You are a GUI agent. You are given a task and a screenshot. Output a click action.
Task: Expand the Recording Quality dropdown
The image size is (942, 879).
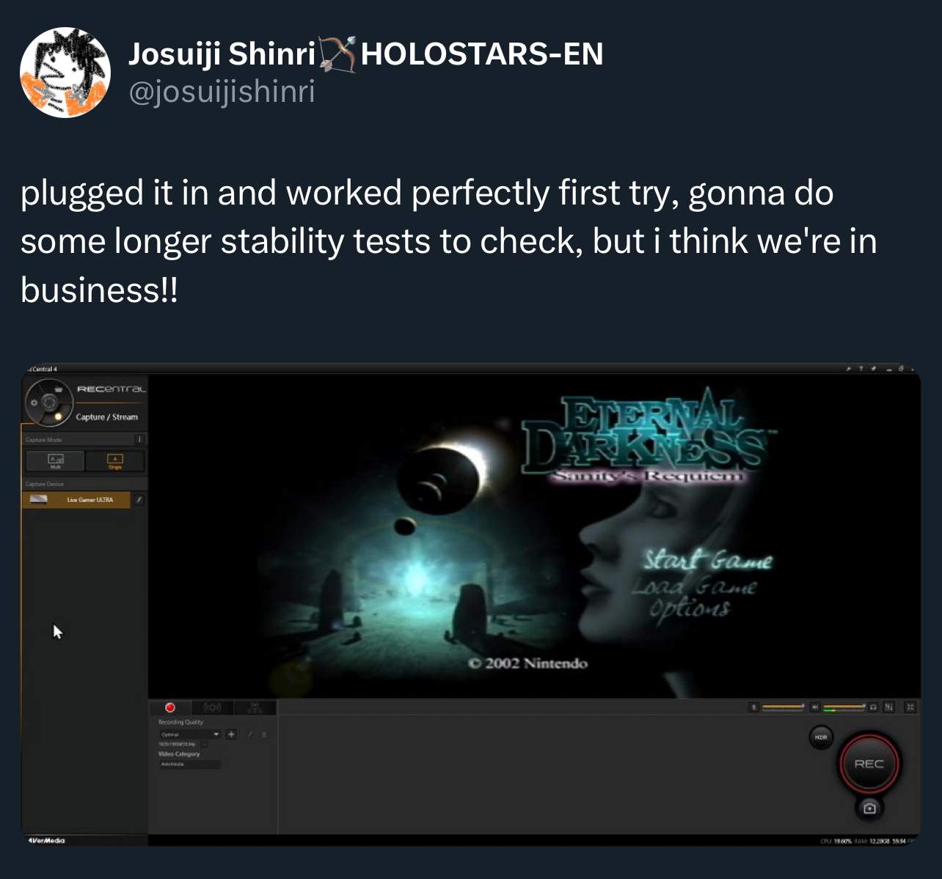pyautogui.click(x=189, y=734)
